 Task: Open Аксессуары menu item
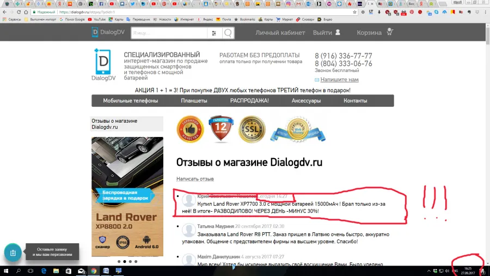tap(306, 101)
